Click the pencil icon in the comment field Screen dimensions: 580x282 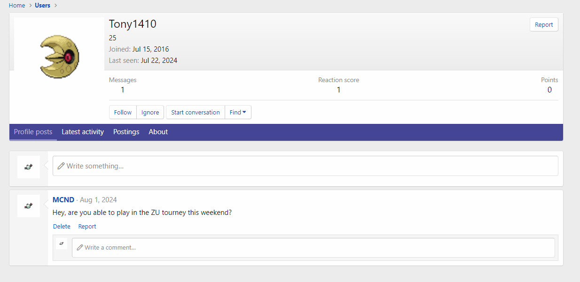click(x=80, y=247)
